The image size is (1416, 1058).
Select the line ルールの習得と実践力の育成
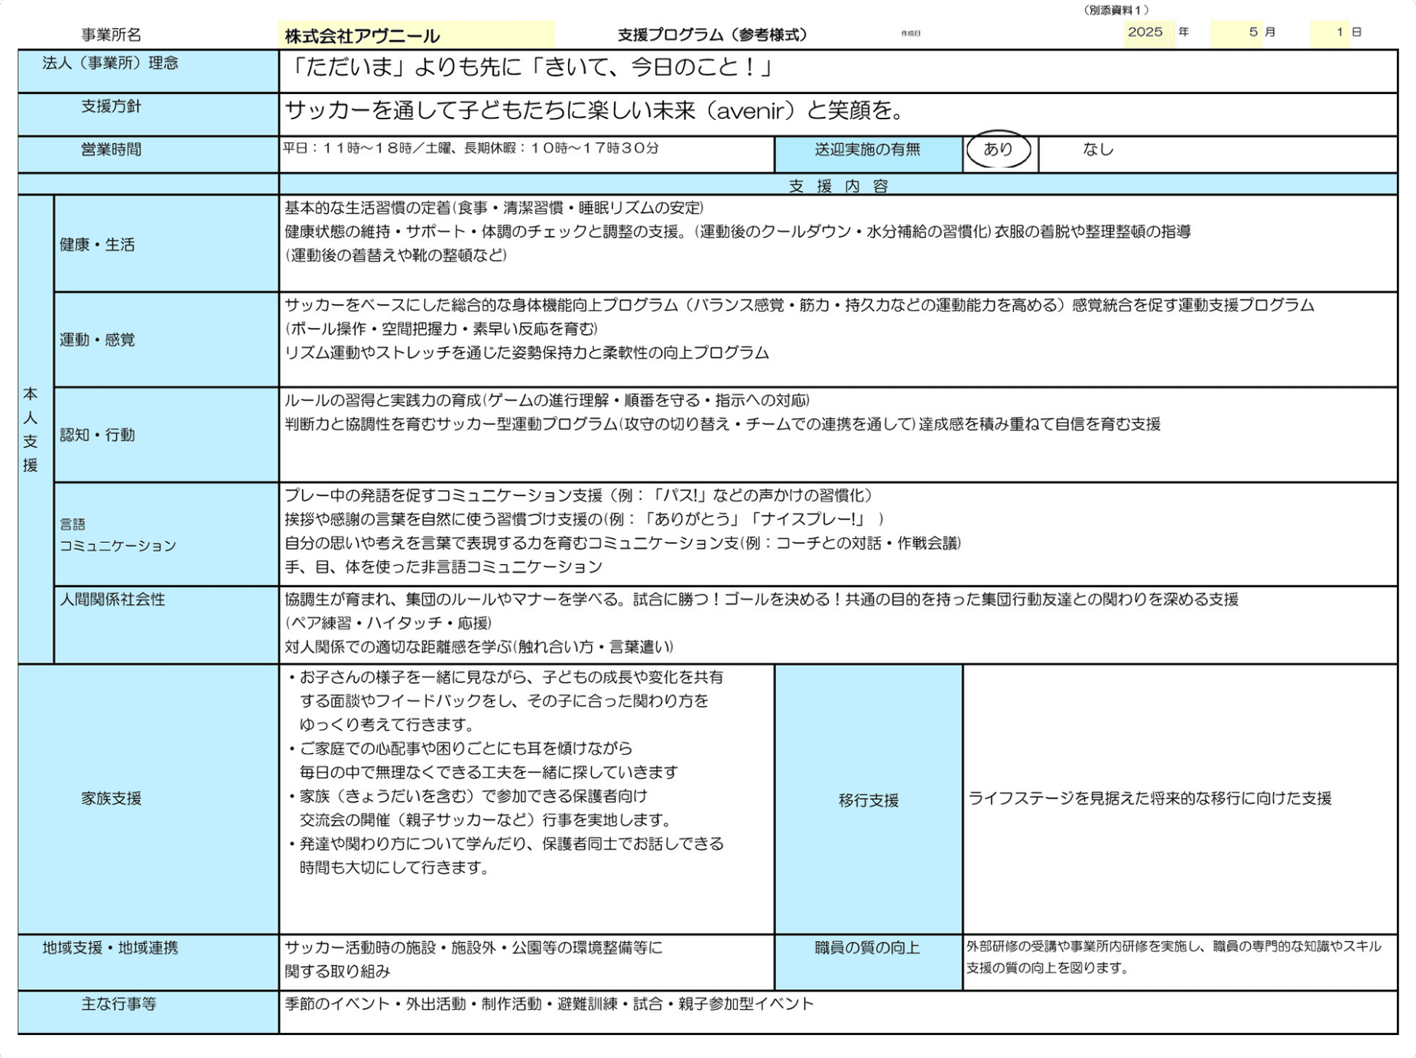tap(547, 401)
